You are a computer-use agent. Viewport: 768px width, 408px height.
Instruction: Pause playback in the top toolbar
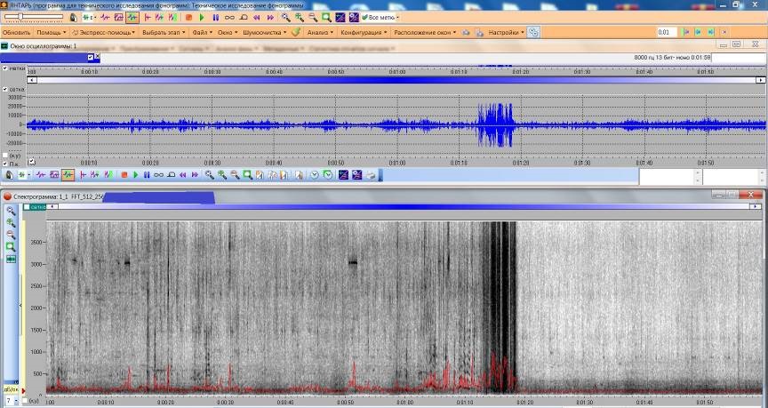(215, 18)
